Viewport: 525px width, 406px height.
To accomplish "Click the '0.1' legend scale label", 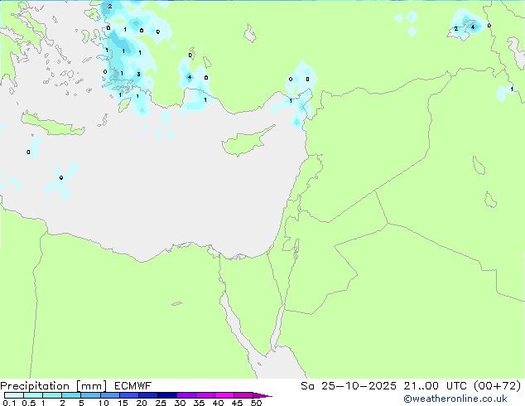I will tap(9, 403).
